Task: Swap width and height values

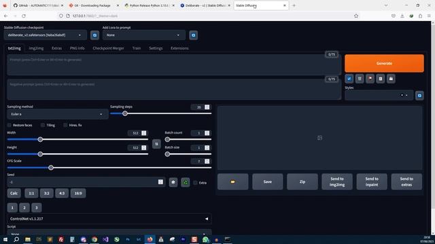Action: 156,144
